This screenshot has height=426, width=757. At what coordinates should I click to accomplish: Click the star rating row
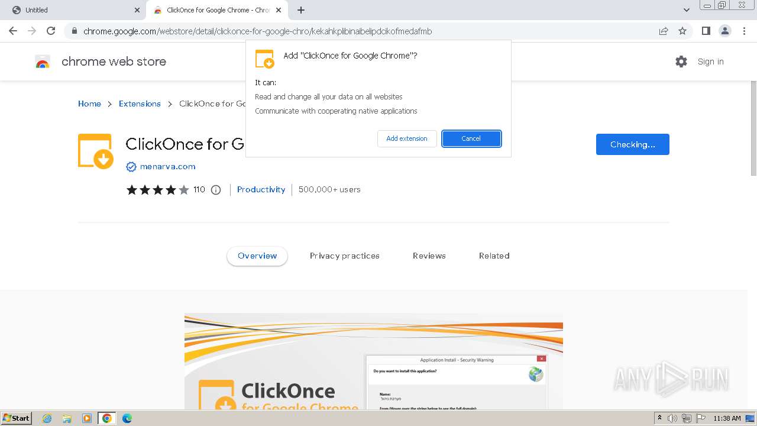point(157,190)
